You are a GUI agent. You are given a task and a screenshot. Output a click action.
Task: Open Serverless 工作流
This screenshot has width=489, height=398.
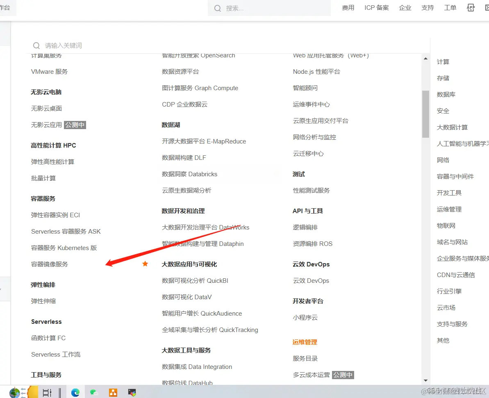point(56,354)
